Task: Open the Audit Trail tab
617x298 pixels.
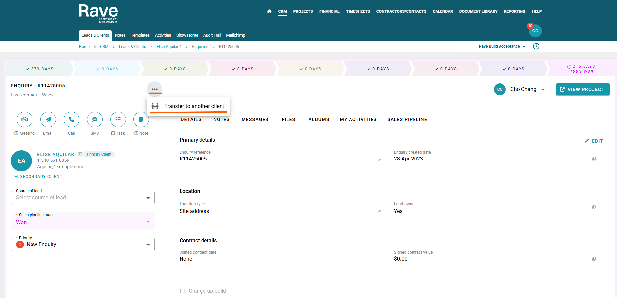Action: pos(212,35)
